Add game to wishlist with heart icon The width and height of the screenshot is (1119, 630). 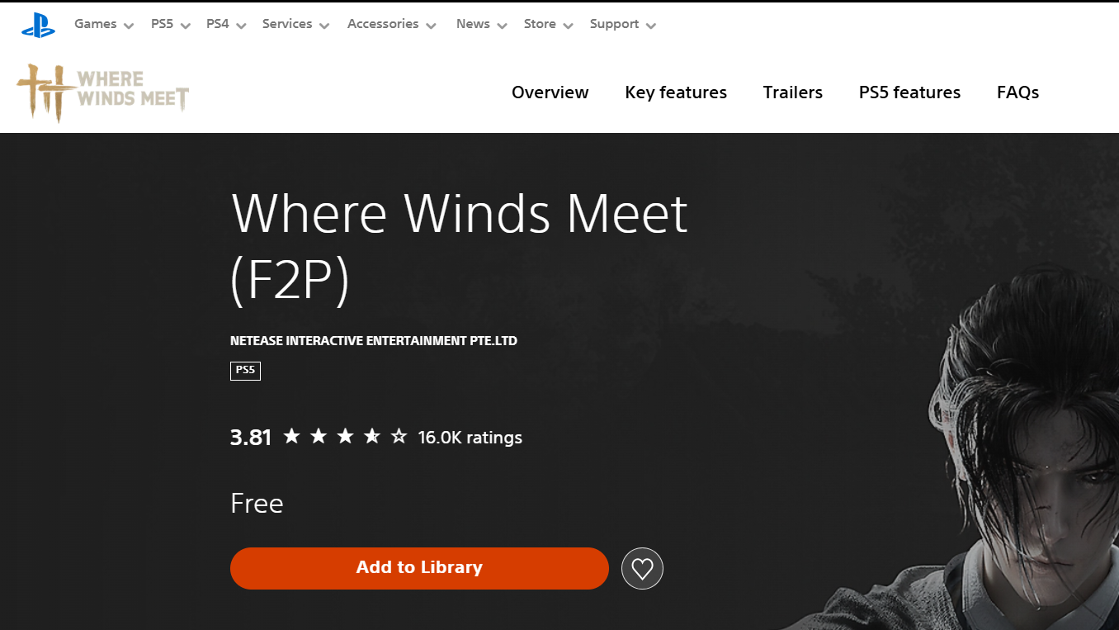(642, 568)
